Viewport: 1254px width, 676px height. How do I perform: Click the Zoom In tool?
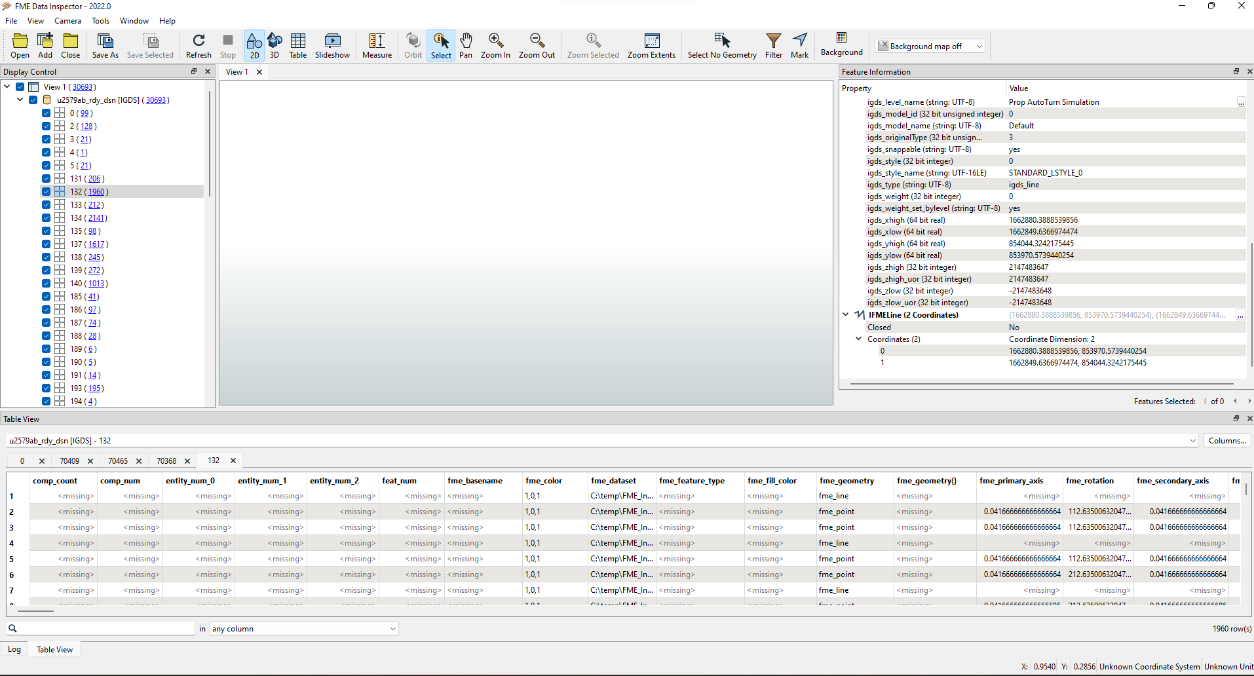[x=495, y=46]
